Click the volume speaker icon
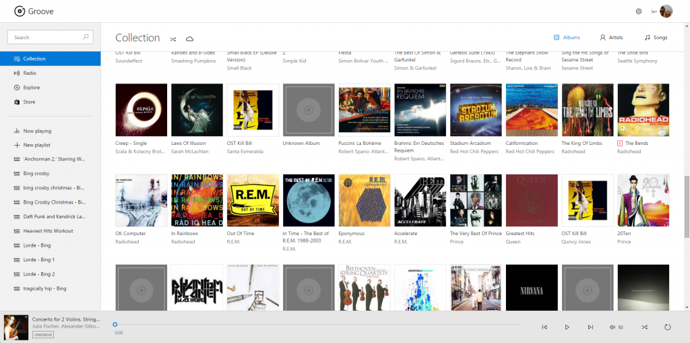690x343 pixels. coord(612,327)
